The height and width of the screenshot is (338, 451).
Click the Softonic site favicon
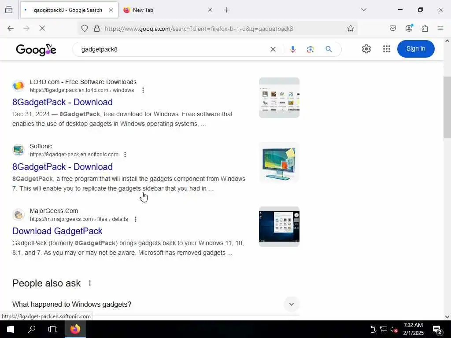coord(18,150)
